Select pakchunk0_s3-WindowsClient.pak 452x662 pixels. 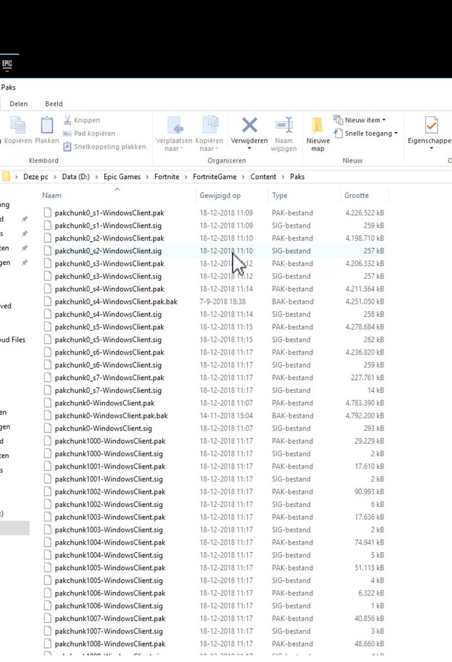pyautogui.click(x=109, y=263)
